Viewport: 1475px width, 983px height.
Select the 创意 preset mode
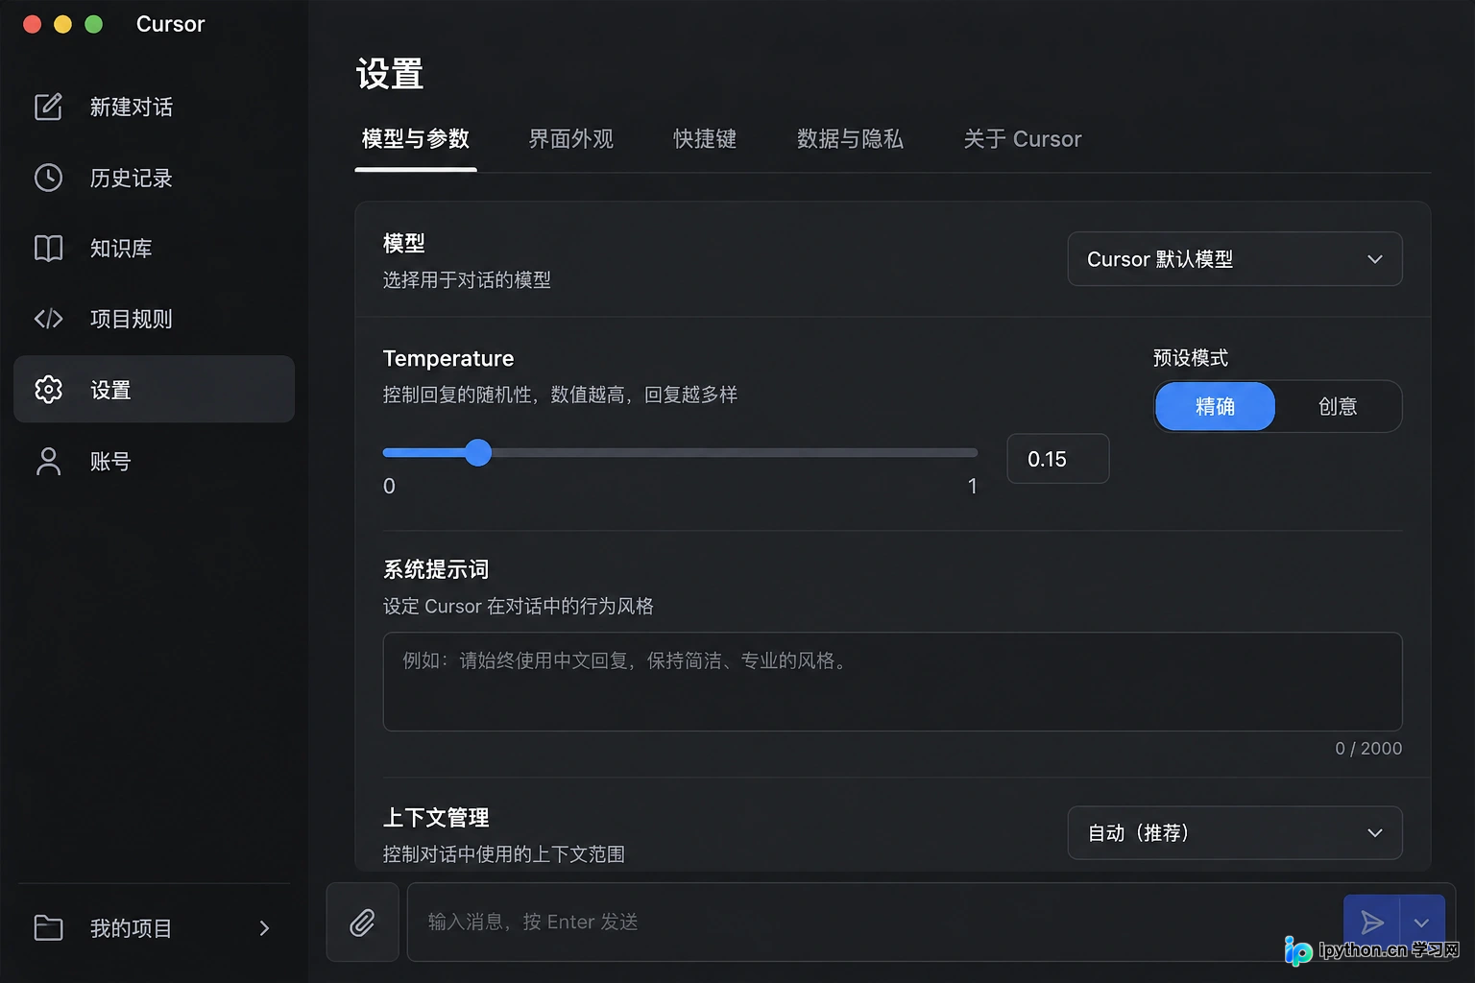click(1338, 407)
